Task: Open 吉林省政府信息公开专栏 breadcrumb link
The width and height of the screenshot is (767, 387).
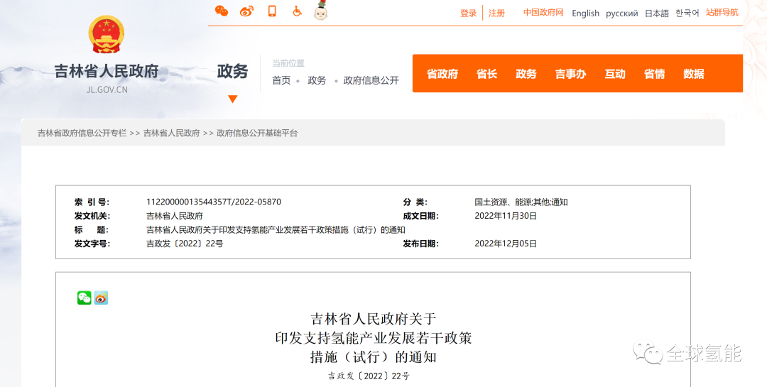Action: click(82, 133)
